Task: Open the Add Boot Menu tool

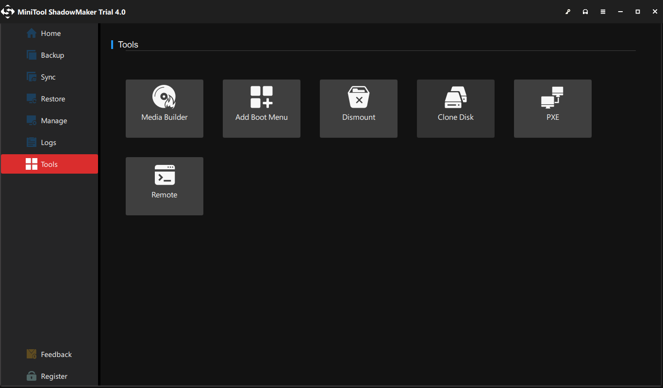Action: pyautogui.click(x=261, y=109)
